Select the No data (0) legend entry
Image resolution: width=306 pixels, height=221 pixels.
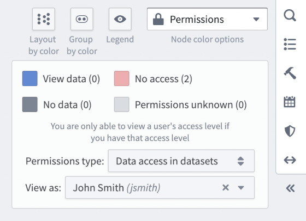coord(57,105)
